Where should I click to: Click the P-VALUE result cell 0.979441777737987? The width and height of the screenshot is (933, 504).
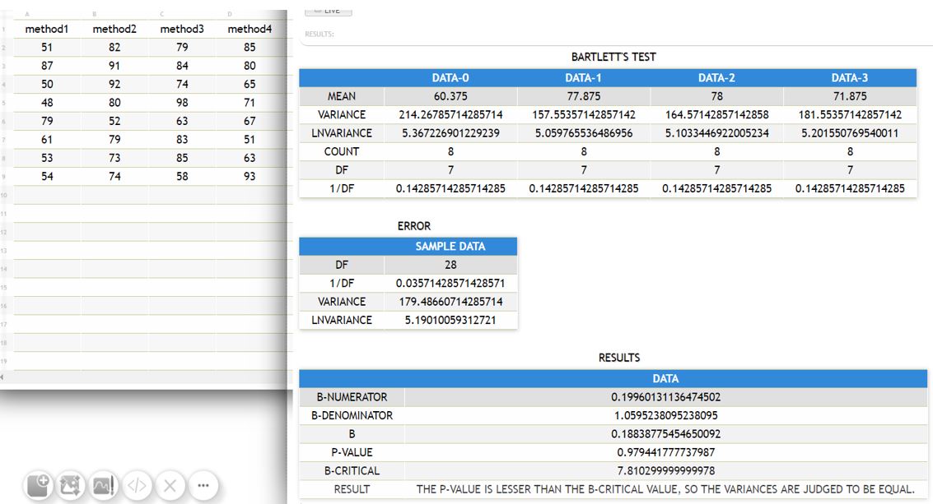coord(665,451)
